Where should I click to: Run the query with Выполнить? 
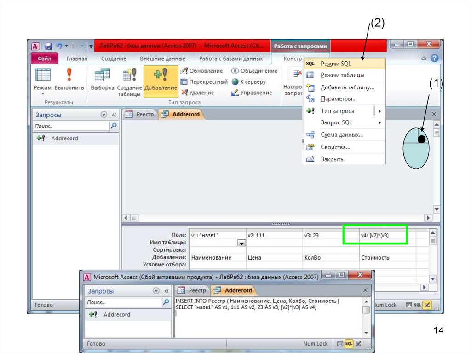tap(69, 79)
